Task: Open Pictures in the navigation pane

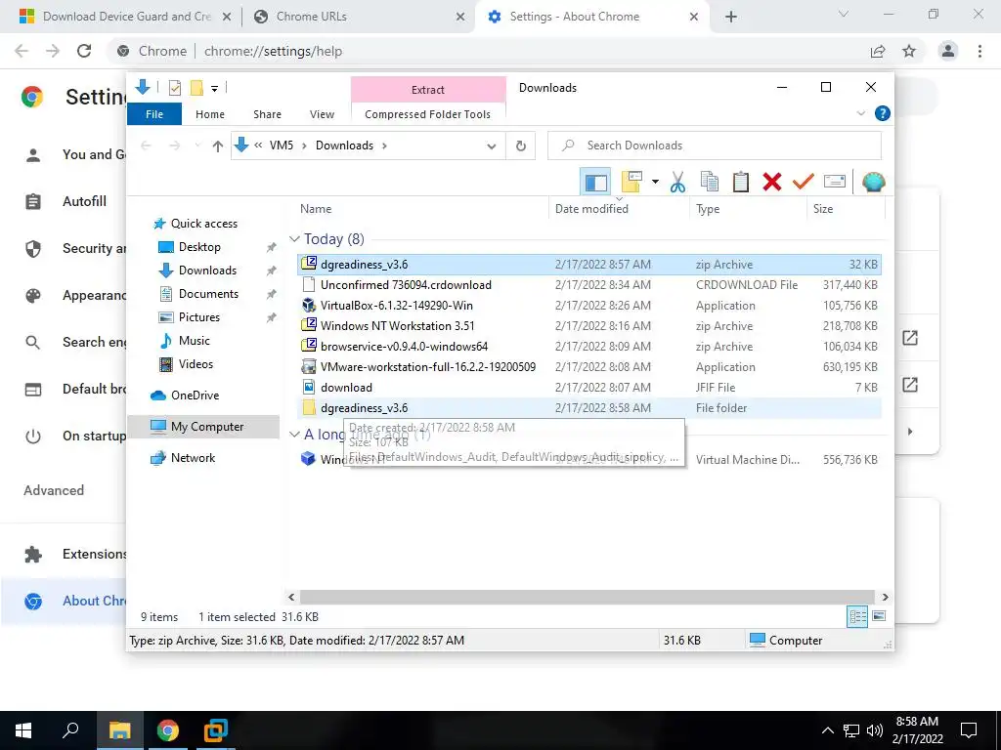Action: click(x=198, y=317)
